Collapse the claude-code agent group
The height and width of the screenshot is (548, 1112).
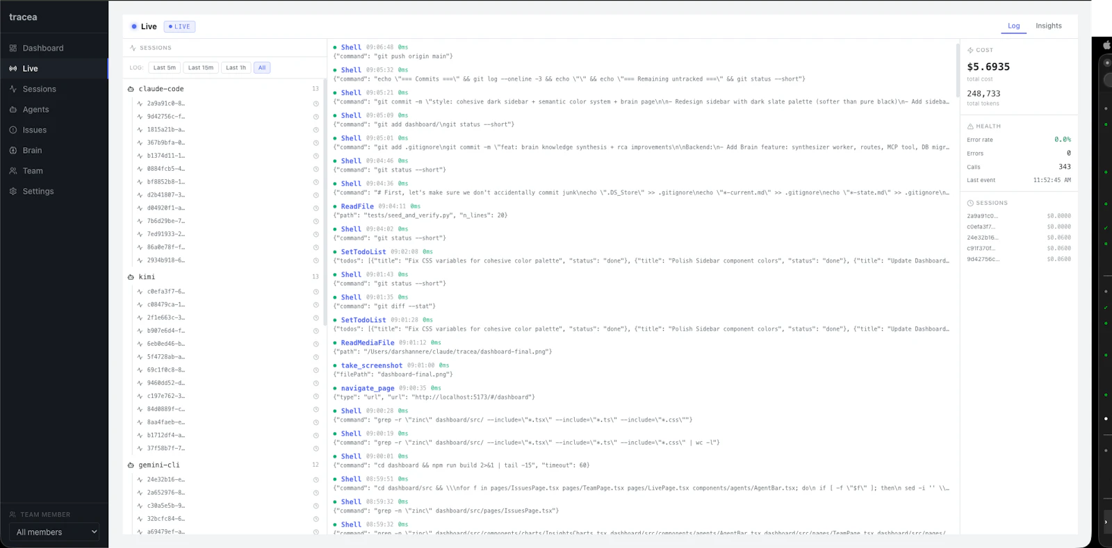224,89
